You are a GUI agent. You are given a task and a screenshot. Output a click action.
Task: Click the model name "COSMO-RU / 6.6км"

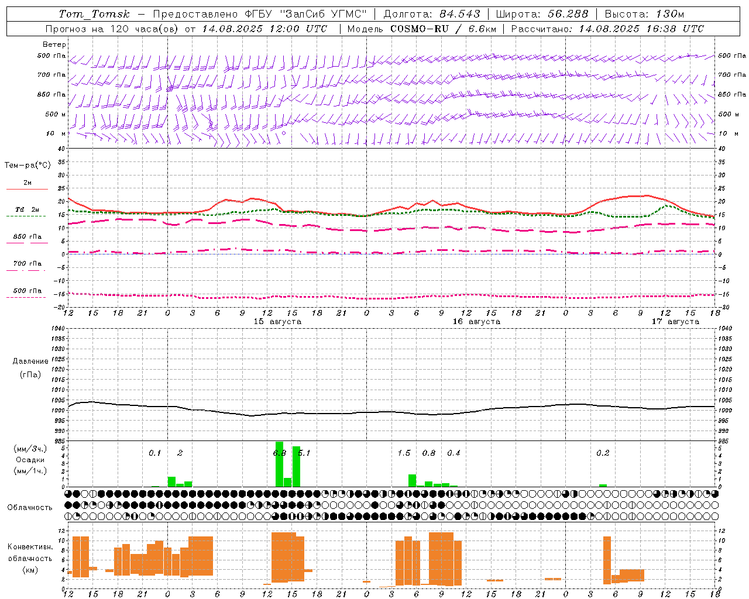point(443,29)
